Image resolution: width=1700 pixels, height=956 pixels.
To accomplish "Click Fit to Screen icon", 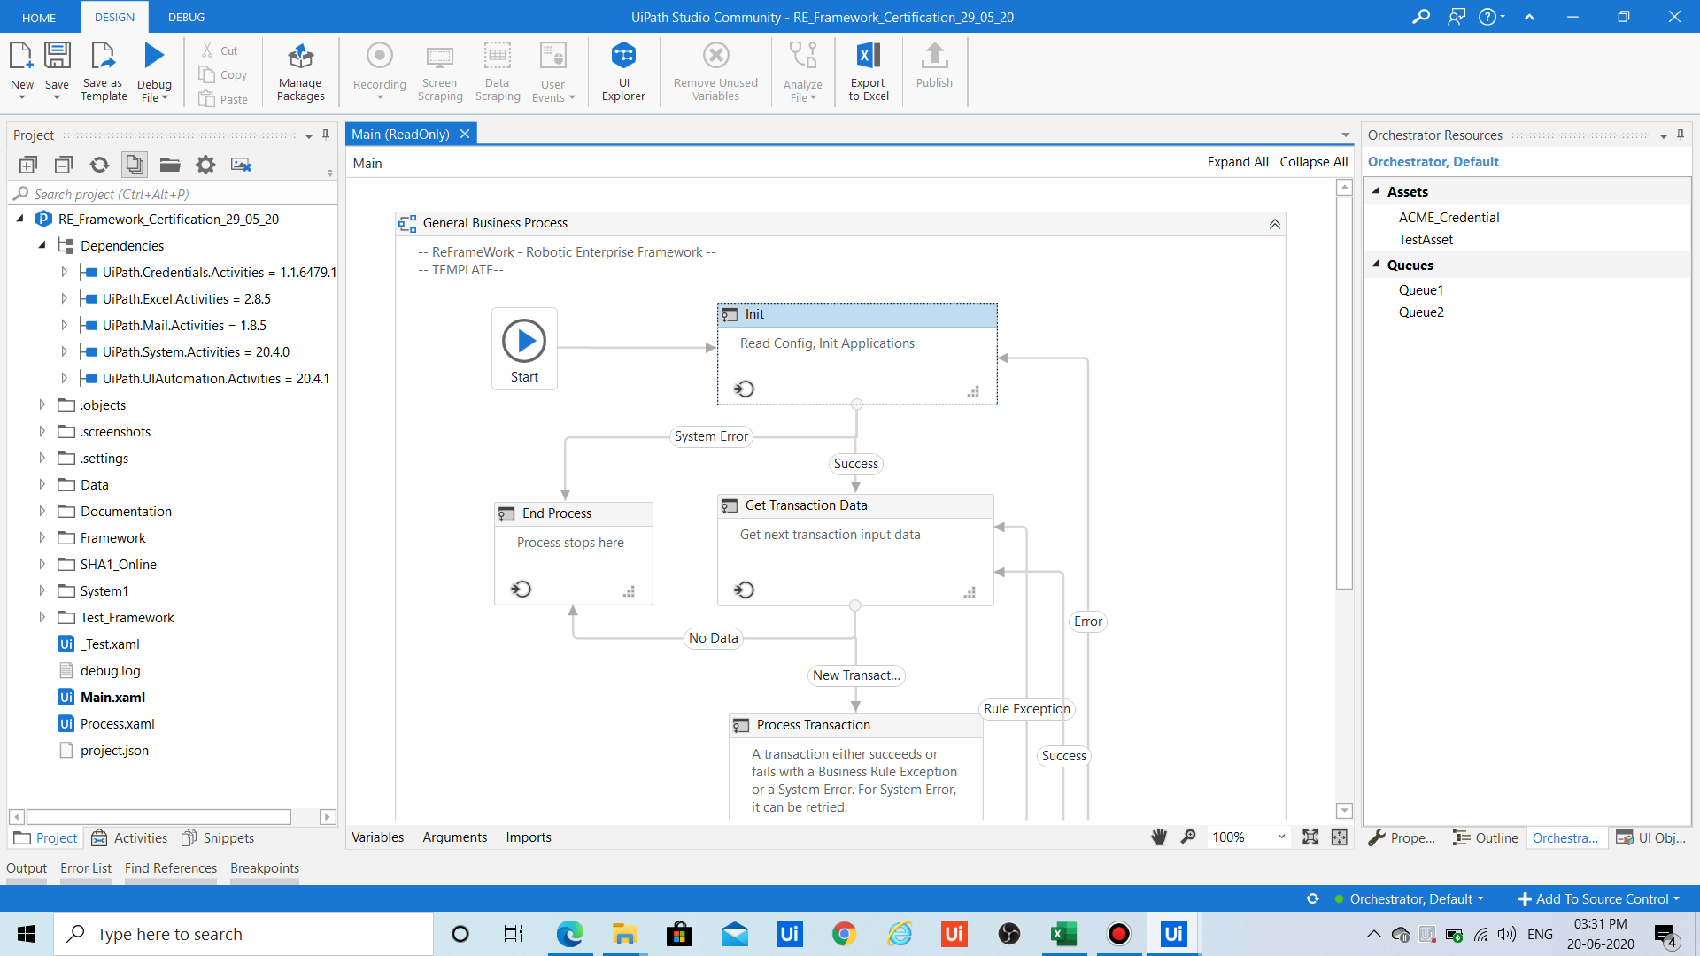I will [x=1310, y=837].
